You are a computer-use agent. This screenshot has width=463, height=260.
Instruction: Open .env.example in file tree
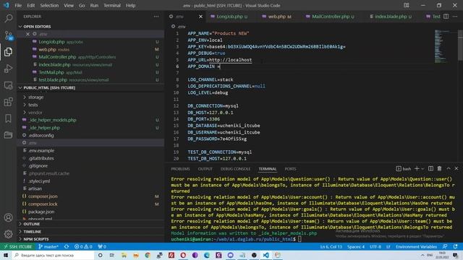tap(41, 151)
